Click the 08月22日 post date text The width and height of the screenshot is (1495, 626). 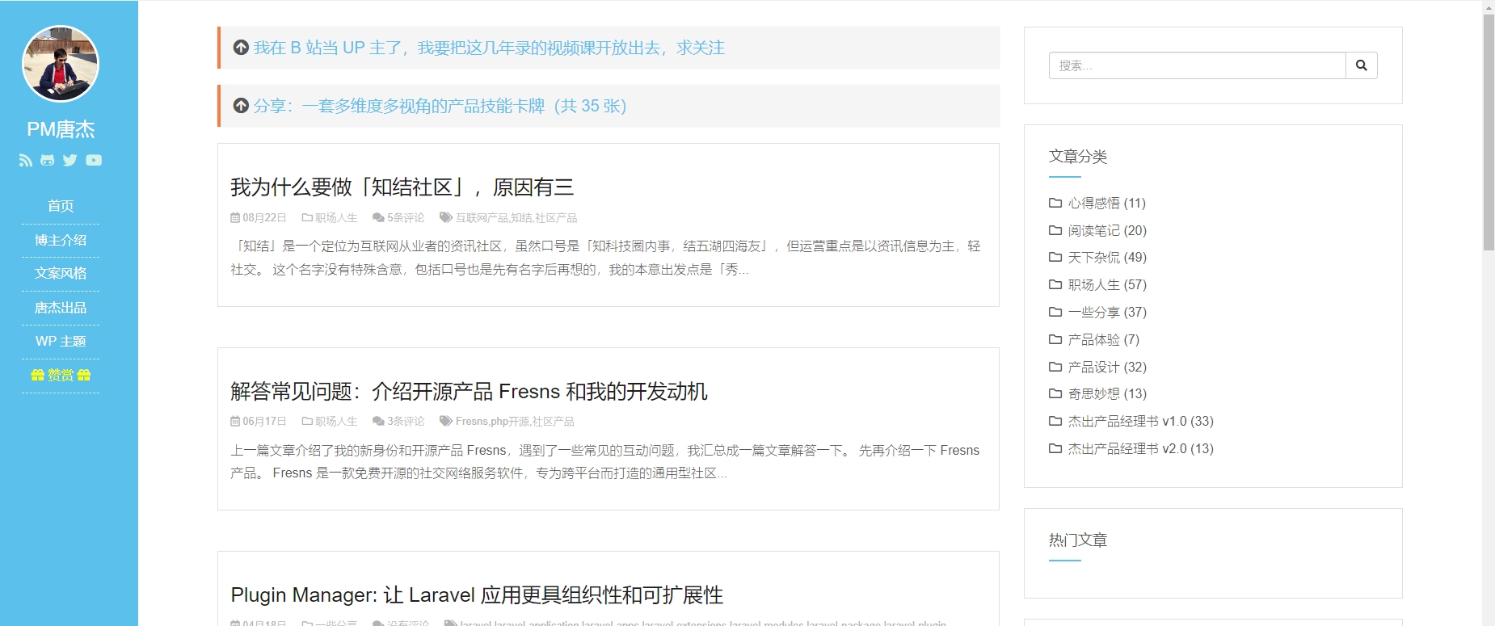(x=264, y=217)
